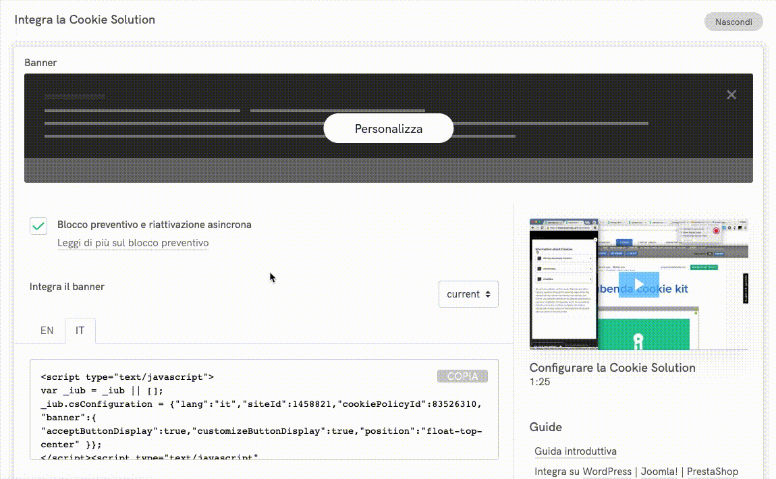Copy the script using the COPIA button
This screenshot has width=776, height=479.
pyautogui.click(x=463, y=376)
